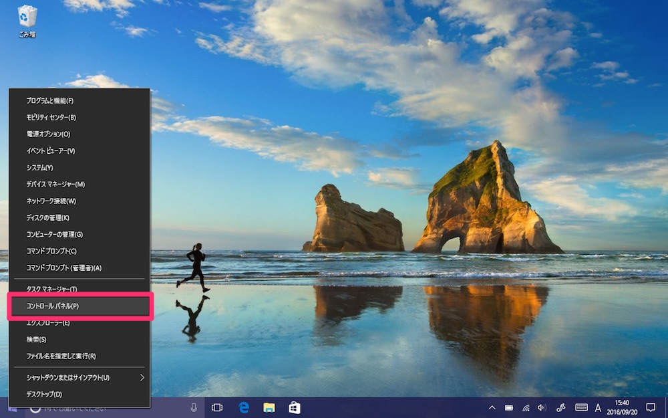Screen dimensions: 668x418
Task: Open デバイス マネージャー(M) entry
Action: coord(79,185)
